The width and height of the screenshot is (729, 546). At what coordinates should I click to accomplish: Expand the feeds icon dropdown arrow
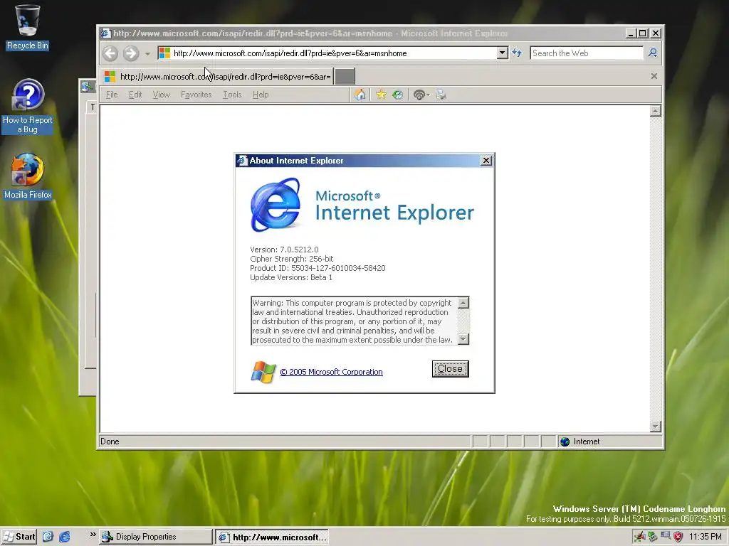(428, 95)
